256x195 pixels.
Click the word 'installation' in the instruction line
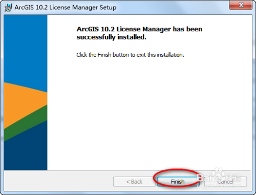pyautogui.click(x=170, y=55)
